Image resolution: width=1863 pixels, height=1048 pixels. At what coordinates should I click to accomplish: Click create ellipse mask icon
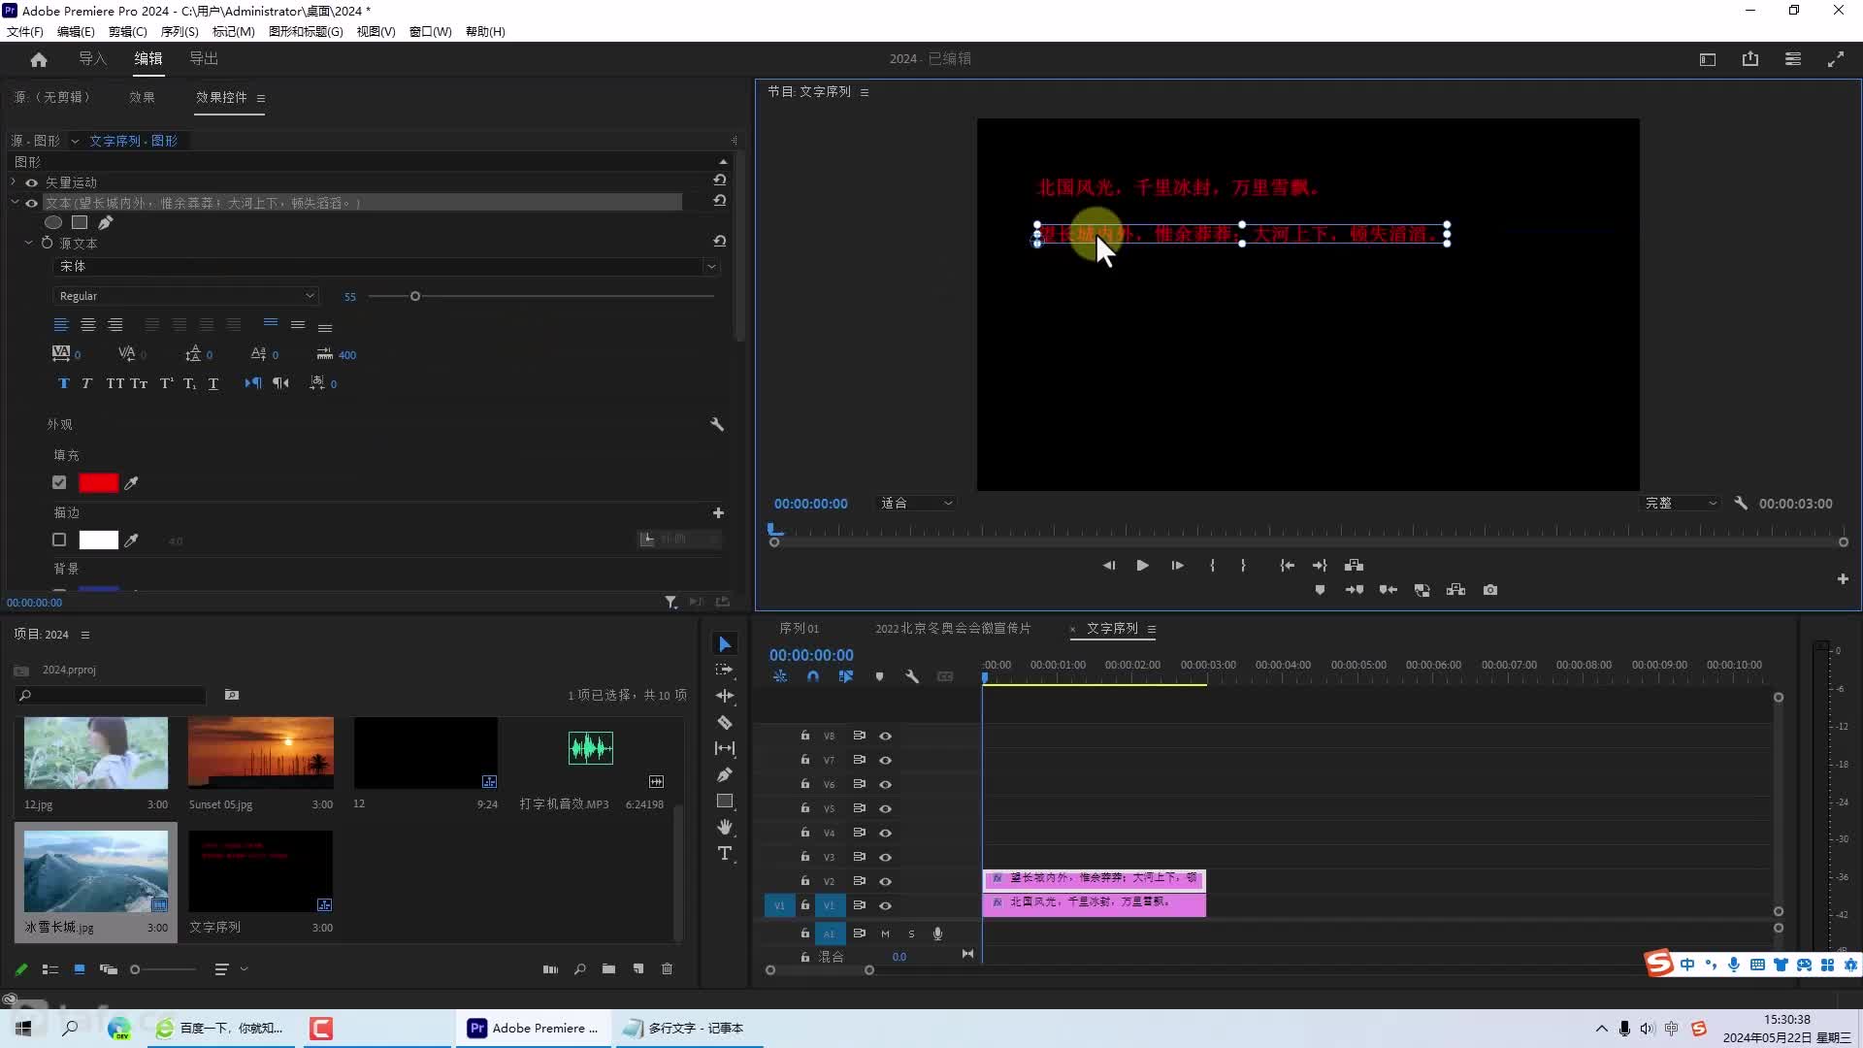point(53,223)
